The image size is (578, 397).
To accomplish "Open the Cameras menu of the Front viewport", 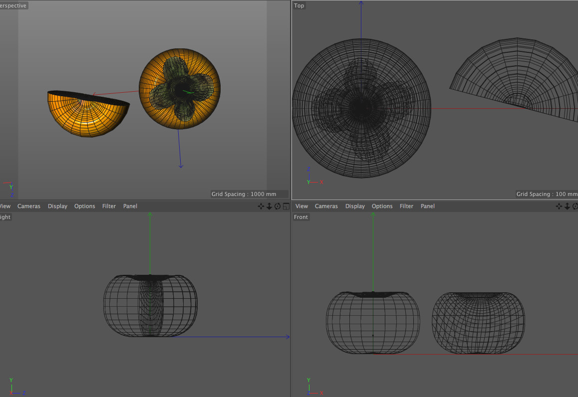I will [326, 206].
